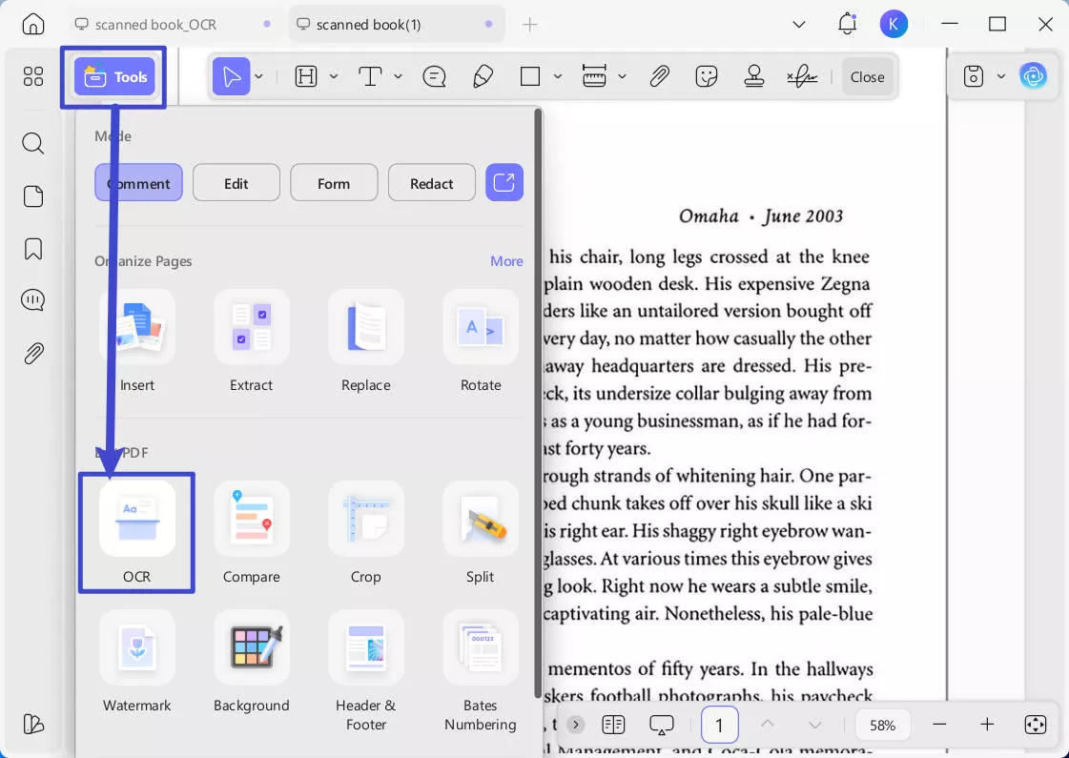
Task: Select the Extract pages icon
Action: point(251,327)
